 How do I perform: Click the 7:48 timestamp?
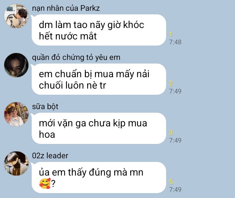(x=175, y=42)
